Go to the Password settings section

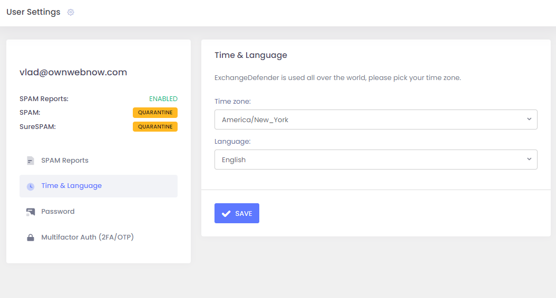tap(58, 212)
